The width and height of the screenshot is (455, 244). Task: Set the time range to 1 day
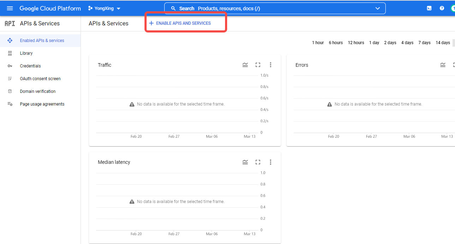click(x=374, y=43)
